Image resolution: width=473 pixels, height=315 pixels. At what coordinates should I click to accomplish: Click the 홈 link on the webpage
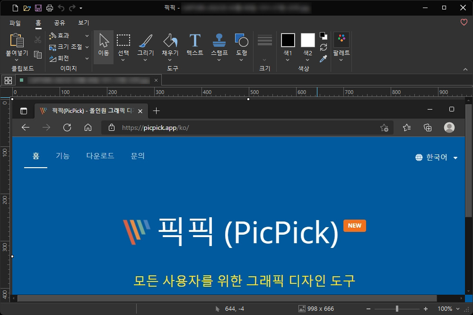click(x=36, y=156)
